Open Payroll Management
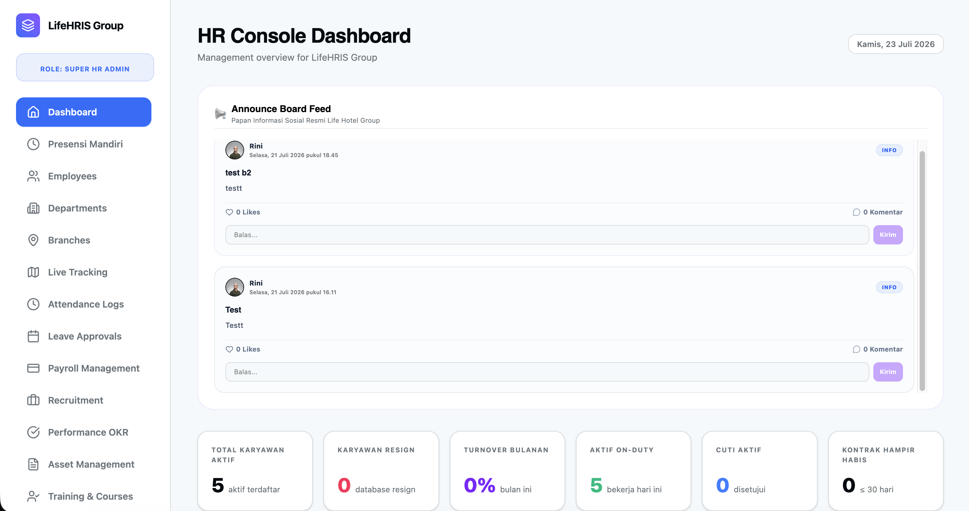Image resolution: width=969 pixels, height=511 pixels. [x=83, y=368]
